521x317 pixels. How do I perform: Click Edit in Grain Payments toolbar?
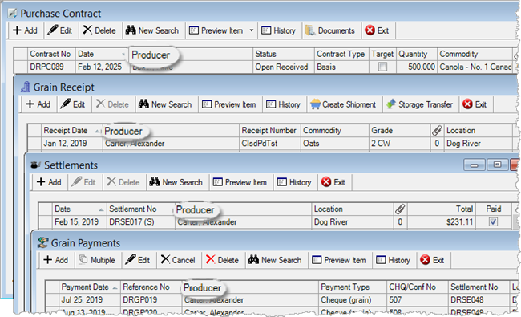tap(138, 260)
